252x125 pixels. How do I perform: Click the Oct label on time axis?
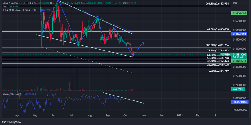125,115
